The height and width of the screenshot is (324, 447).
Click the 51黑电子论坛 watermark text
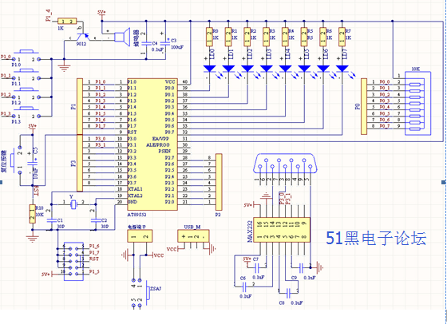tap(376, 239)
